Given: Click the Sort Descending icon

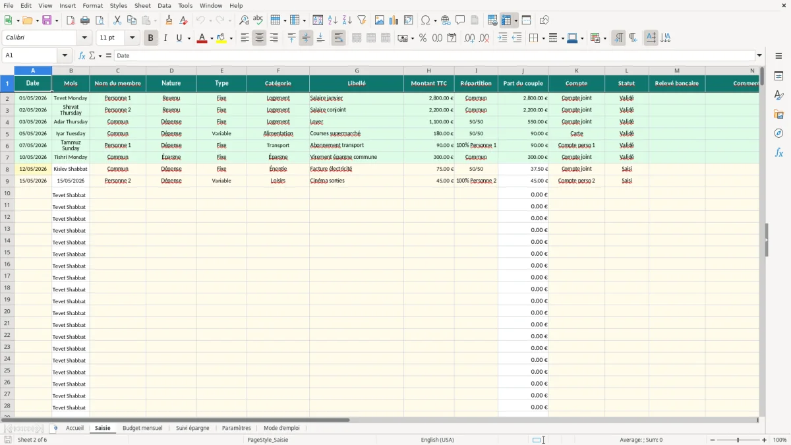Looking at the screenshot, I should (347, 20).
